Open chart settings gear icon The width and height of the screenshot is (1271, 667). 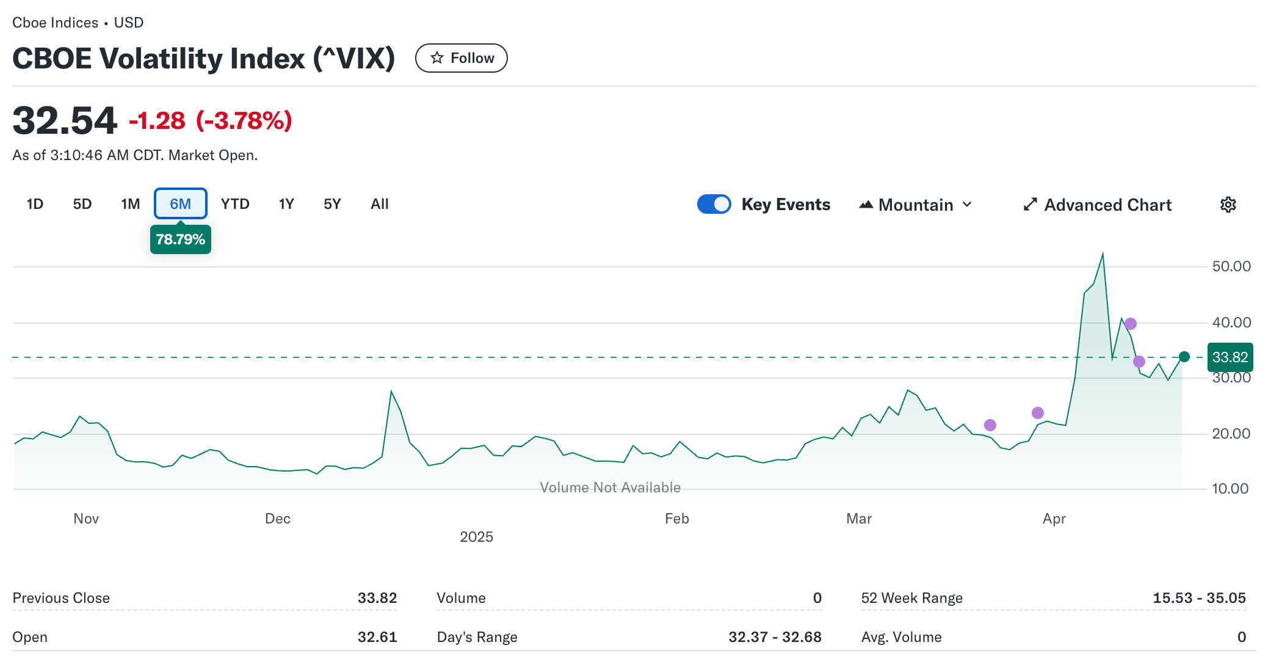point(1228,205)
